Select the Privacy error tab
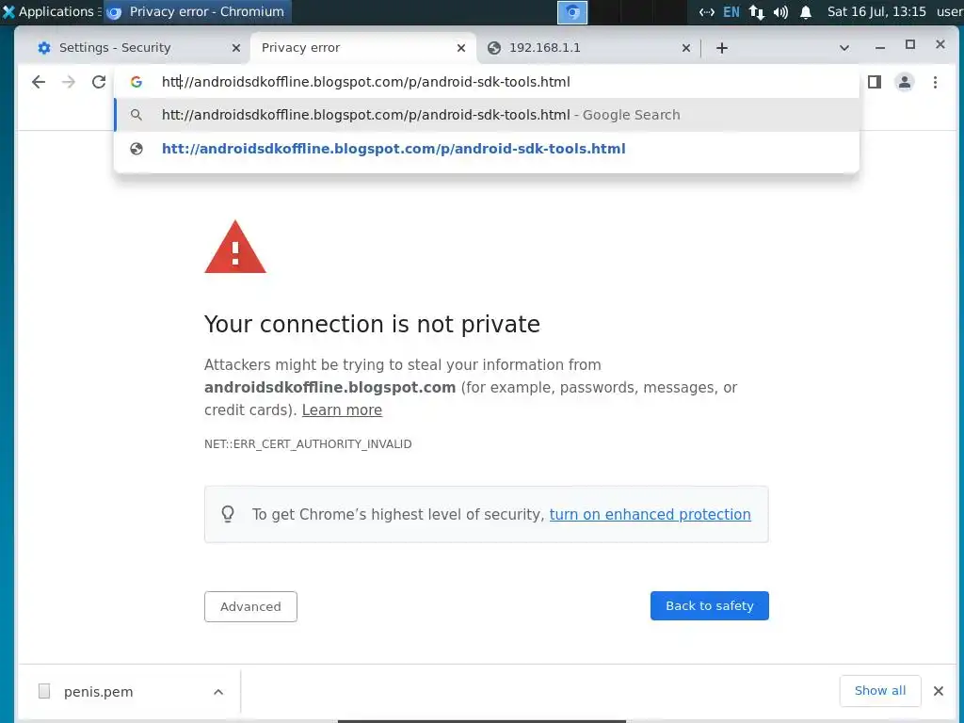 pos(362,48)
